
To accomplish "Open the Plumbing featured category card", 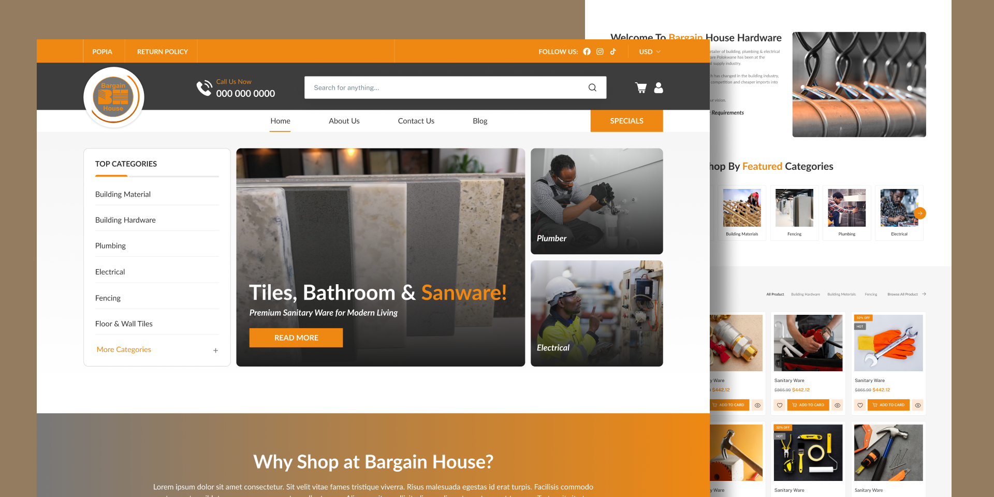I will coord(847,213).
